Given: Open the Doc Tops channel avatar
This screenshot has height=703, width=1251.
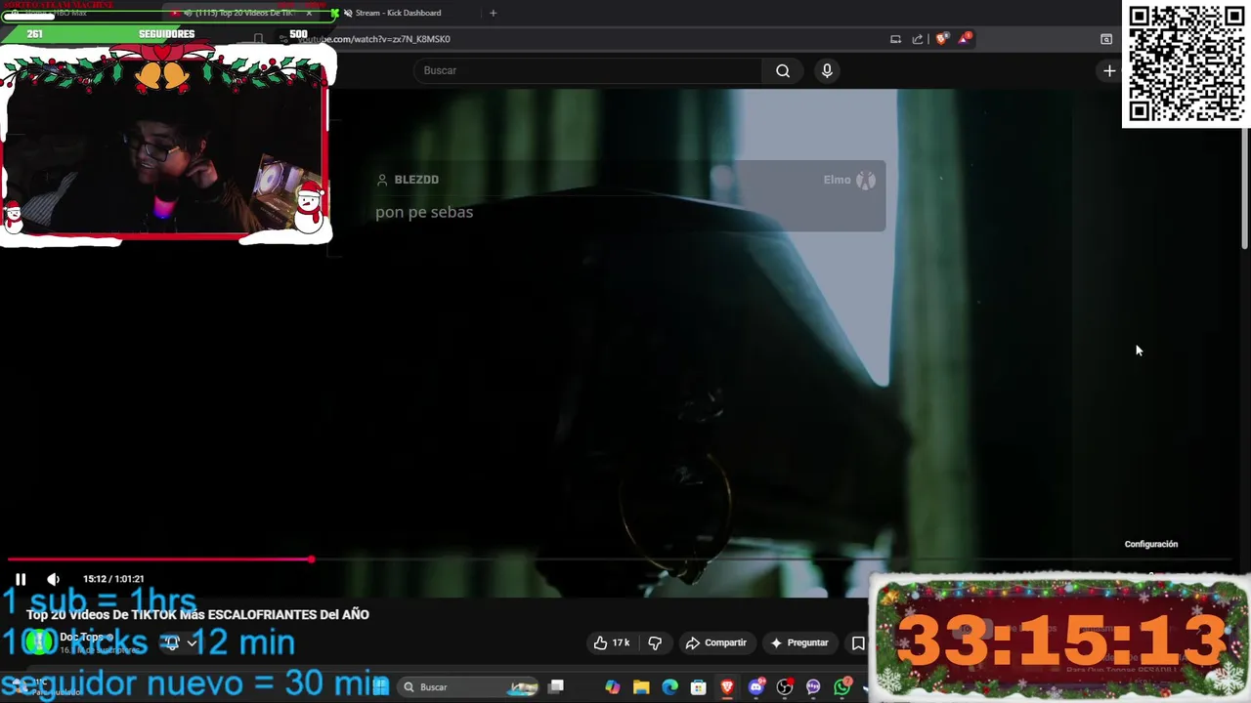Looking at the screenshot, I should 39,641.
